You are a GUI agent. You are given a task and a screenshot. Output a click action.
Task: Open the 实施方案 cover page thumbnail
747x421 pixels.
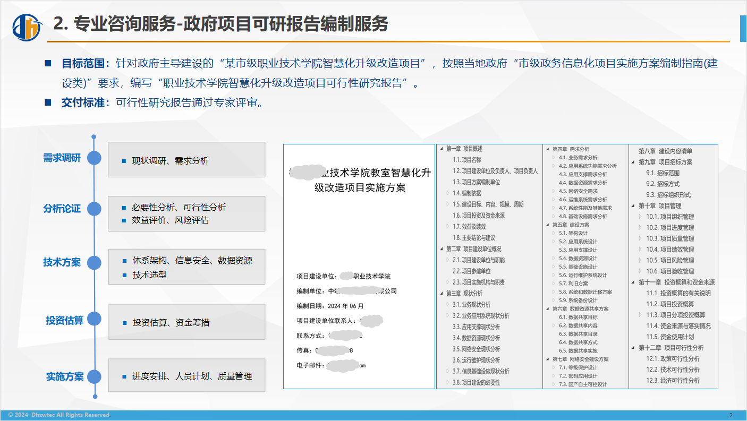click(359, 266)
